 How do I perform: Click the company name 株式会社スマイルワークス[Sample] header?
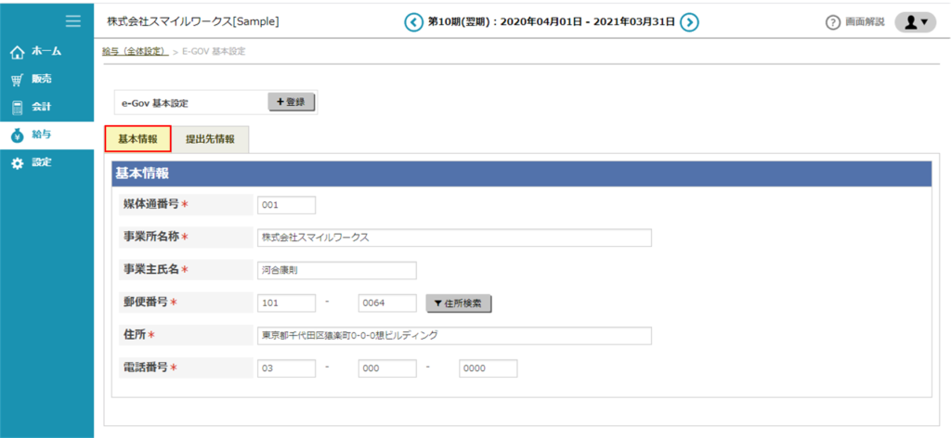coord(193,22)
